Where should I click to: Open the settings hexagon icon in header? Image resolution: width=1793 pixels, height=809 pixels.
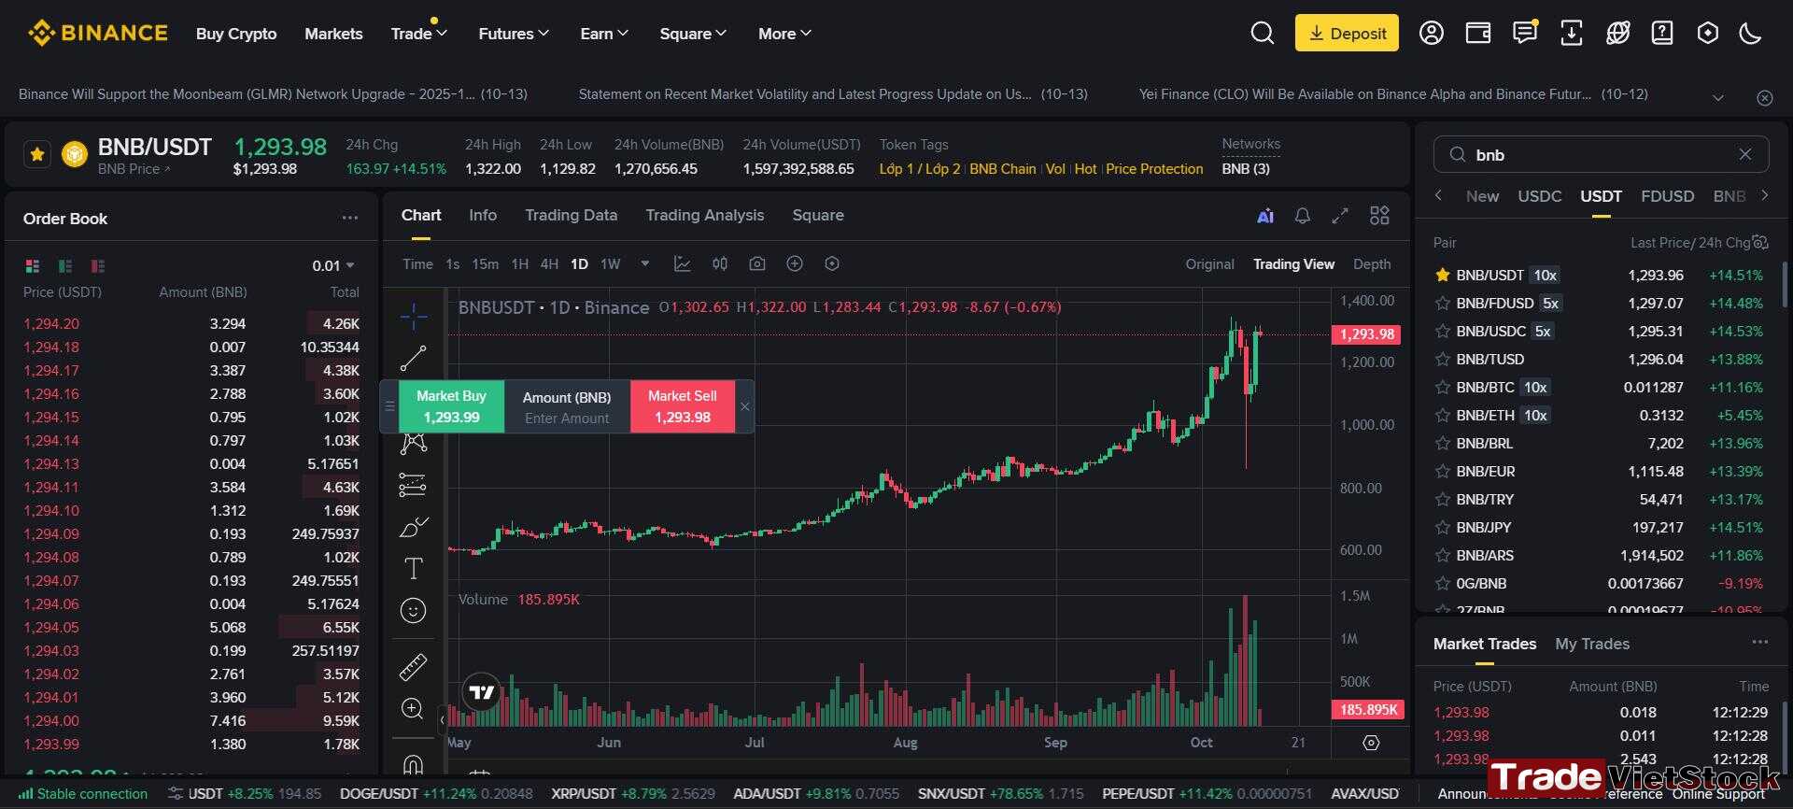[x=1707, y=34]
